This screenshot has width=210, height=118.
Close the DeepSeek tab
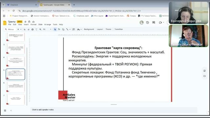pos(36,5)
